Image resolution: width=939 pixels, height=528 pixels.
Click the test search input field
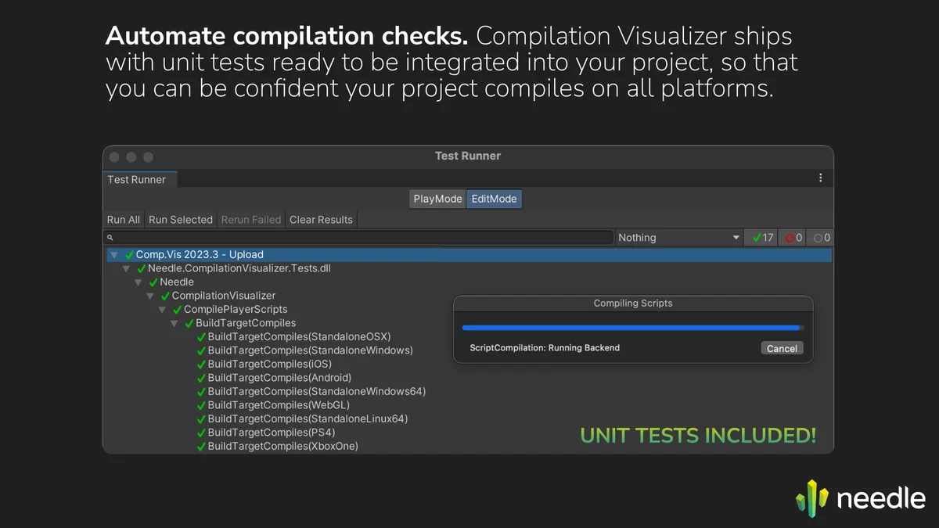pos(360,238)
